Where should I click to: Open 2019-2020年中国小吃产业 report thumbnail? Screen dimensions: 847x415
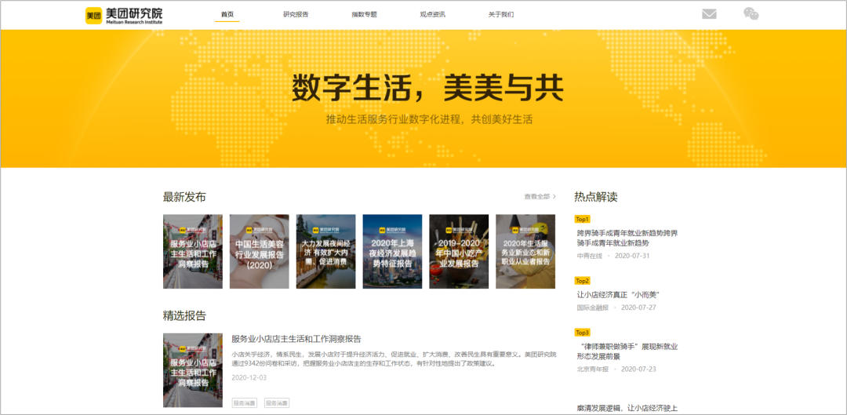pyautogui.click(x=459, y=251)
